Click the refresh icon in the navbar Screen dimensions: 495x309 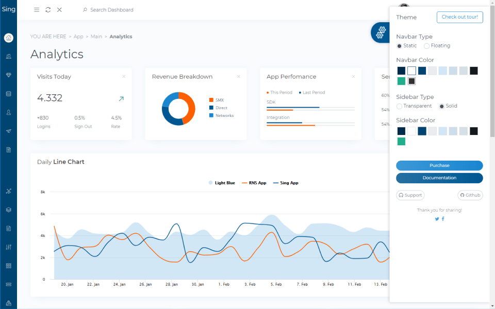(x=48, y=10)
